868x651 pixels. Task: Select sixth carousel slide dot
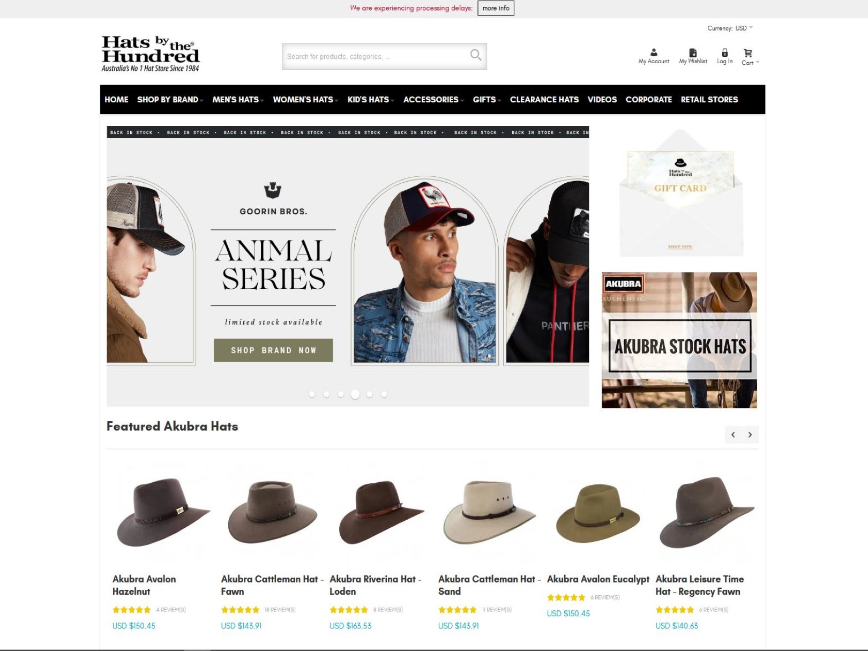click(384, 394)
